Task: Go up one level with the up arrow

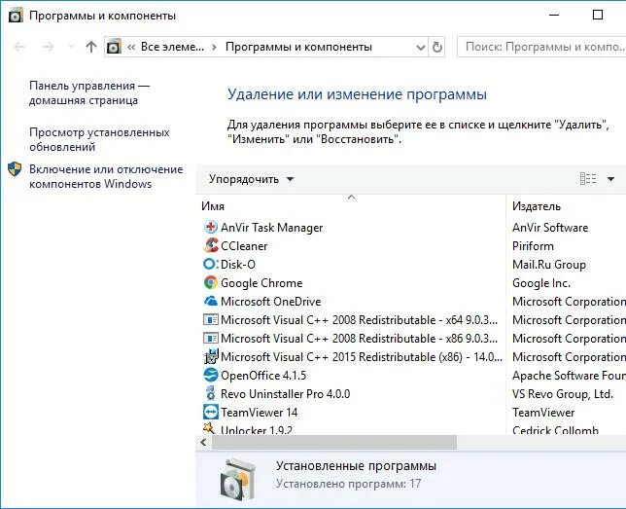Action: (x=91, y=47)
